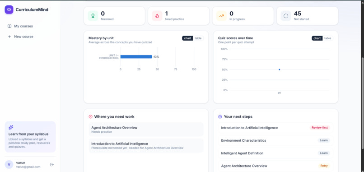The height and width of the screenshot is (172, 364).
Task: Click the 0 In progress count
Action: (231, 14)
